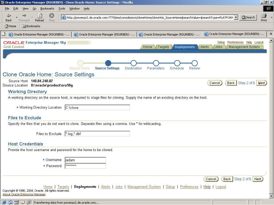Screen dimensions: 274x205
Task: Click the Print icon in toolbar
Action: [264, 15]
